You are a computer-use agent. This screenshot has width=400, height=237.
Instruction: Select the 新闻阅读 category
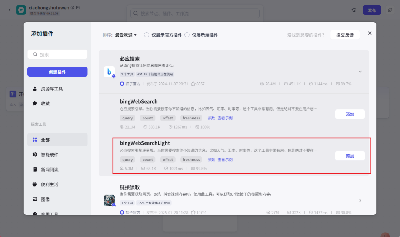[x=57, y=169]
